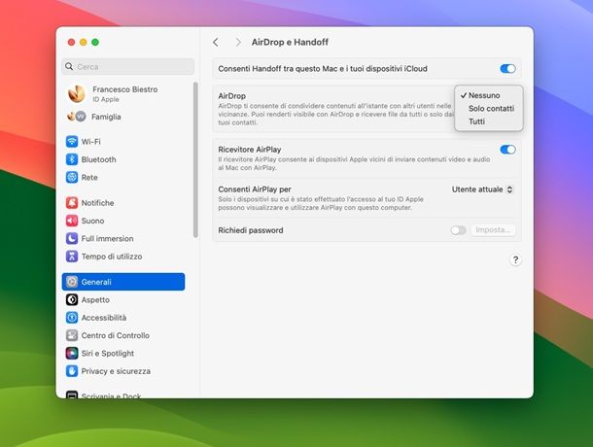Click the AirDrop e Handoff title
593x447 pixels.
coord(290,42)
